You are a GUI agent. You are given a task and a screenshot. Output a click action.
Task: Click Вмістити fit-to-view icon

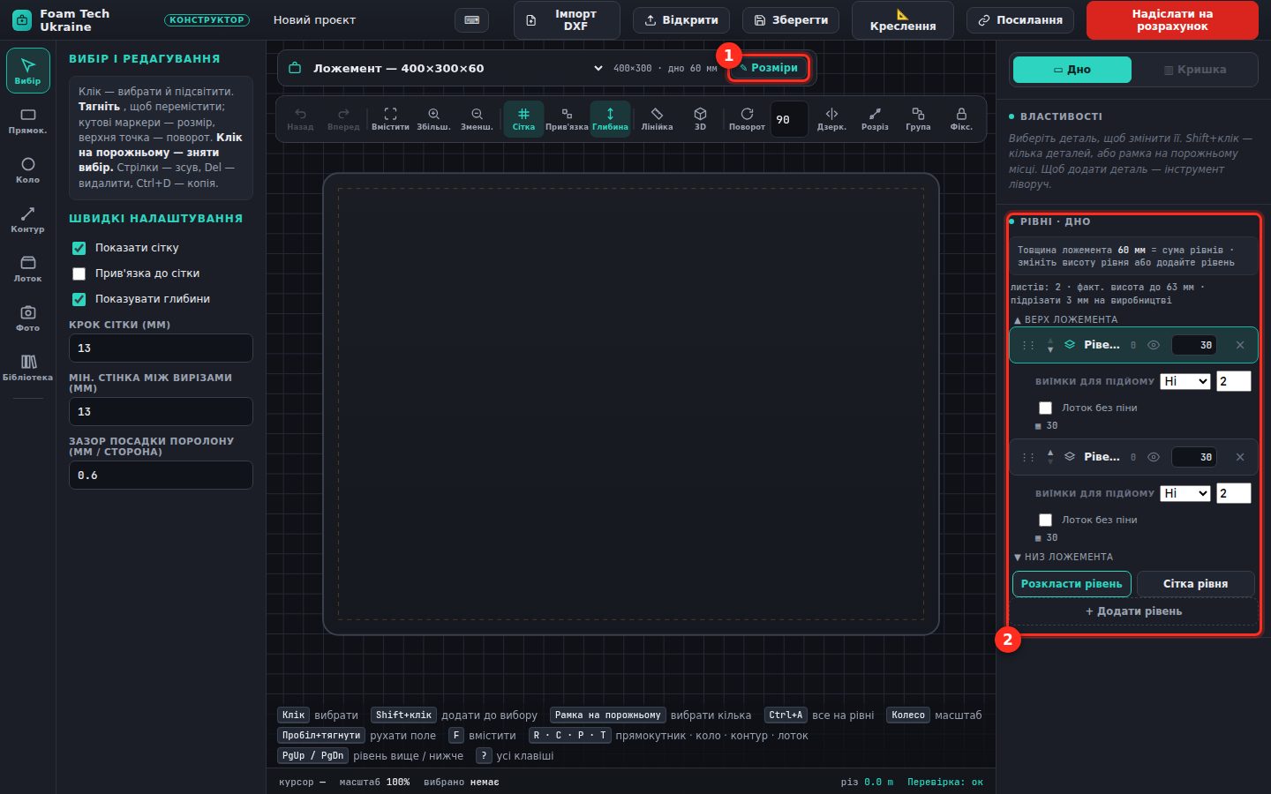click(x=390, y=119)
